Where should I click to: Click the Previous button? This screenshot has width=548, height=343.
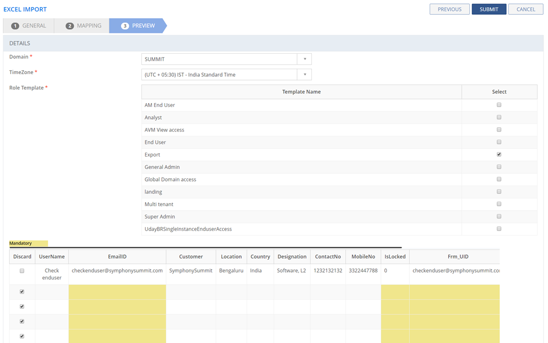pyautogui.click(x=449, y=9)
